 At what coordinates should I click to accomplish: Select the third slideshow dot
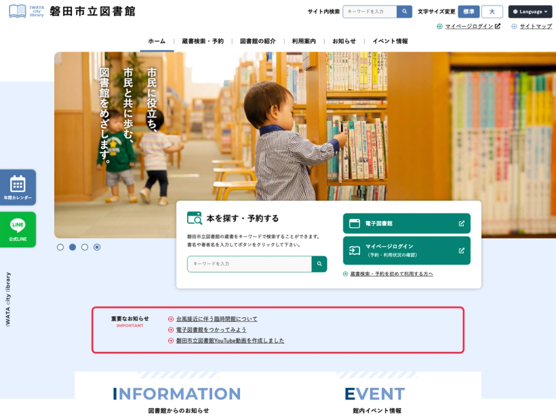coord(84,247)
